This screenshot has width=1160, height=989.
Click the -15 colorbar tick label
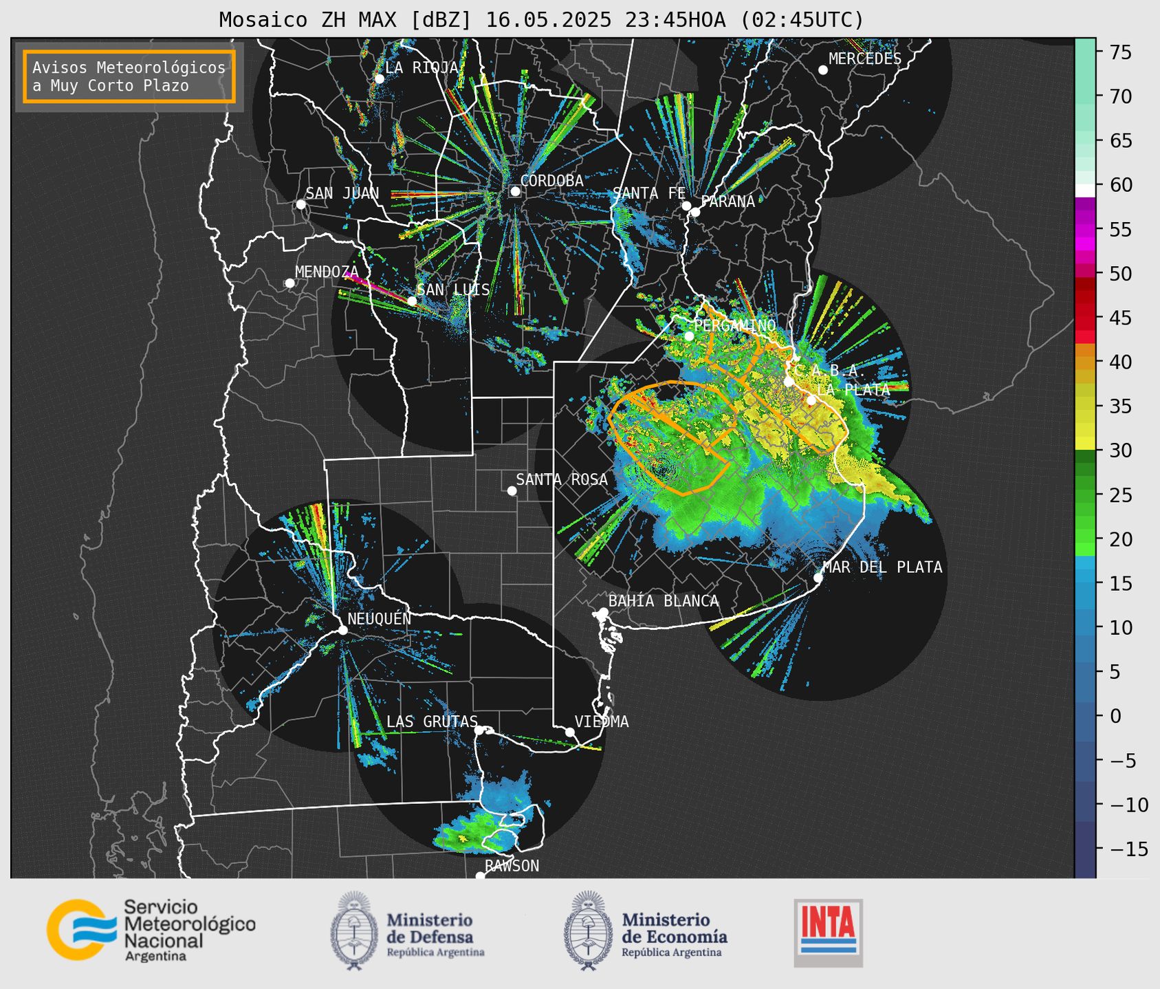pyautogui.click(x=1130, y=849)
